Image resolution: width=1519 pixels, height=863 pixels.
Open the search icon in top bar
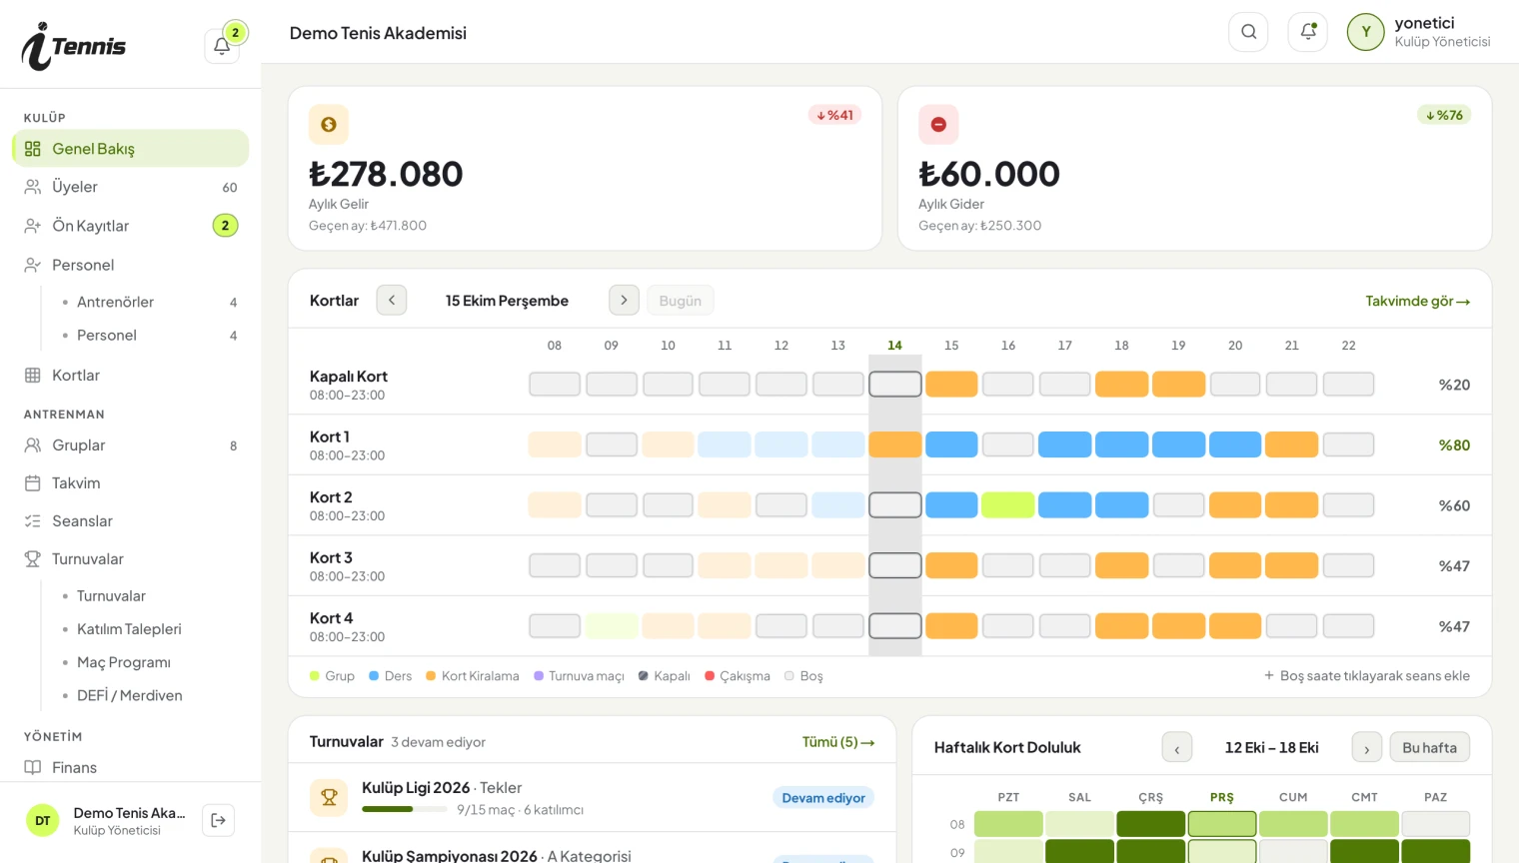(x=1248, y=32)
